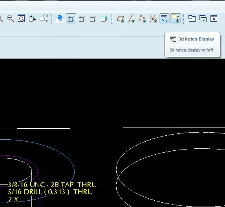Select the Hidden Line display style
This screenshot has height=207, width=225.
pyautogui.click(x=82, y=19)
